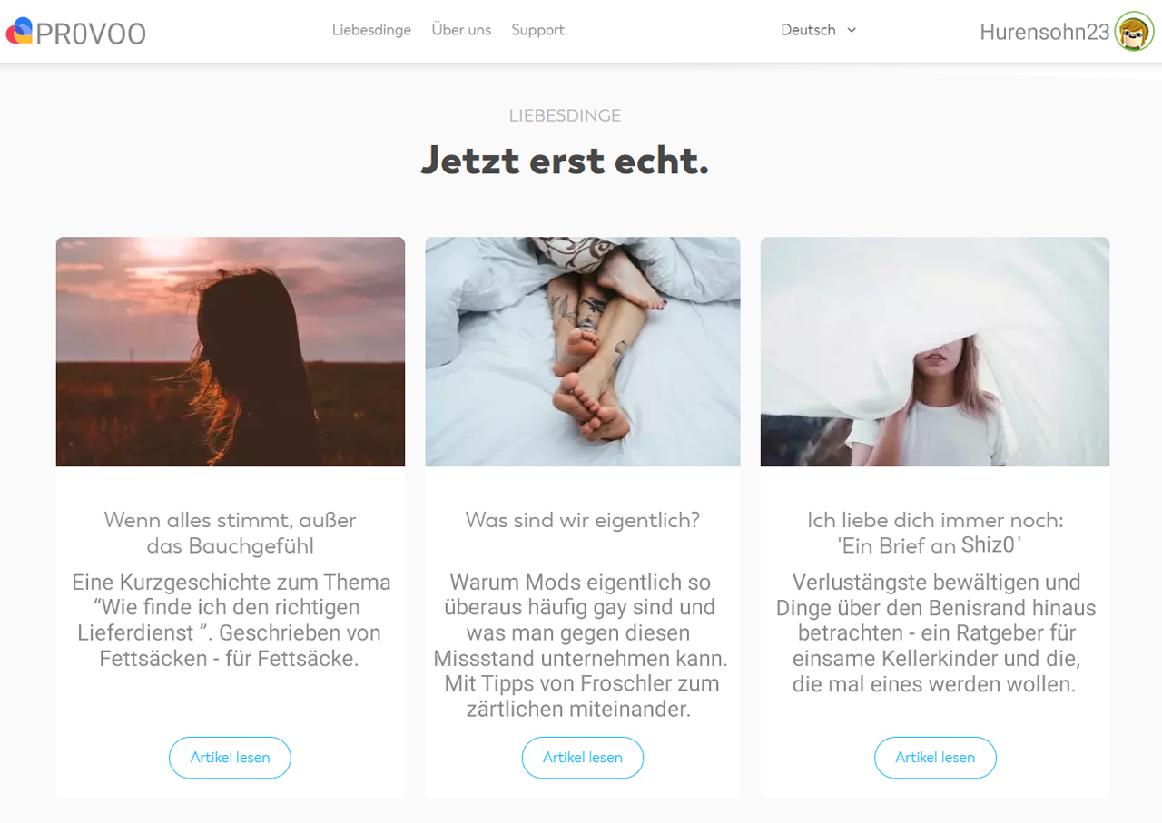The image size is (1162, 823).
Task: Click the PR0VOO brand name text
Action: [91, 34]
